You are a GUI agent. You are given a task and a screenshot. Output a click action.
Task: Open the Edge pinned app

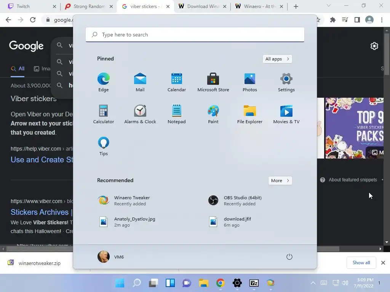tap(104, 82)
